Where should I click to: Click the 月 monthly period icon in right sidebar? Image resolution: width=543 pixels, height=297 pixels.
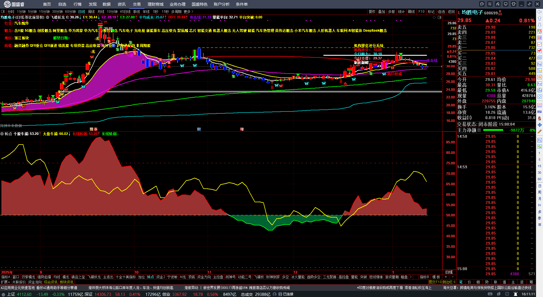coord(540,199)
